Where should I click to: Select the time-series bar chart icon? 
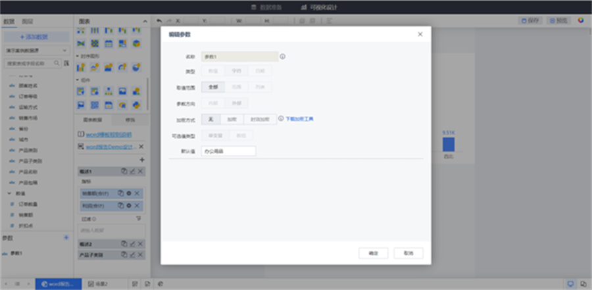coord(81,68)
